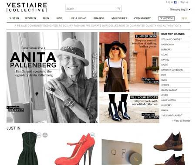Screen dimensions: 196x165
Task: Click the Just In section heading
Action: [14, 128]
